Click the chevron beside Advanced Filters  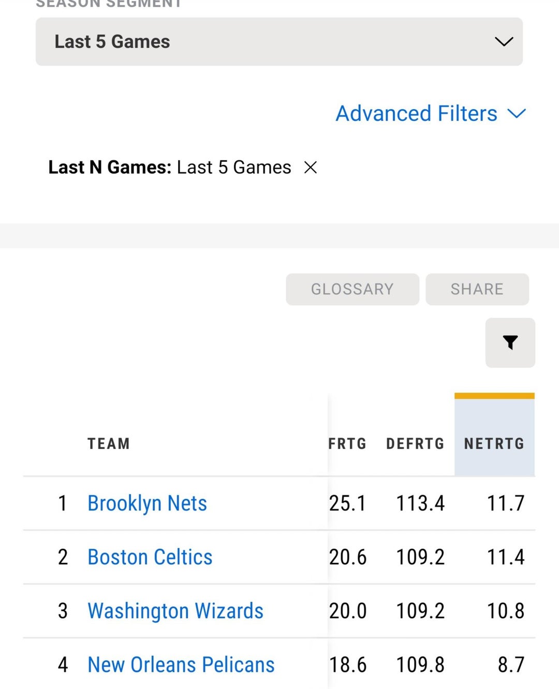(x=517, y=114)
